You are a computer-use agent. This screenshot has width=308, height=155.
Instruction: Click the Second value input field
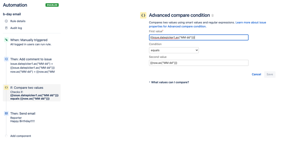198,63
